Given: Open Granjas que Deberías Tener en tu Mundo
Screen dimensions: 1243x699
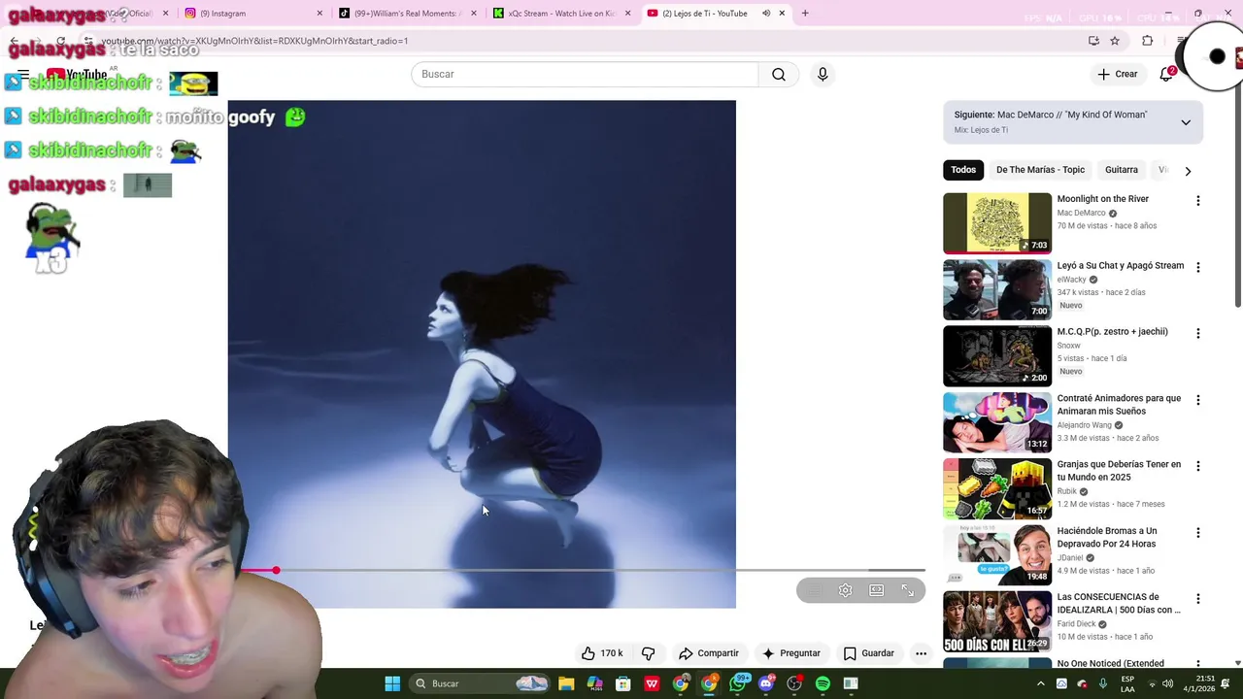Looking at the screenshot, I should (1119, 471).
